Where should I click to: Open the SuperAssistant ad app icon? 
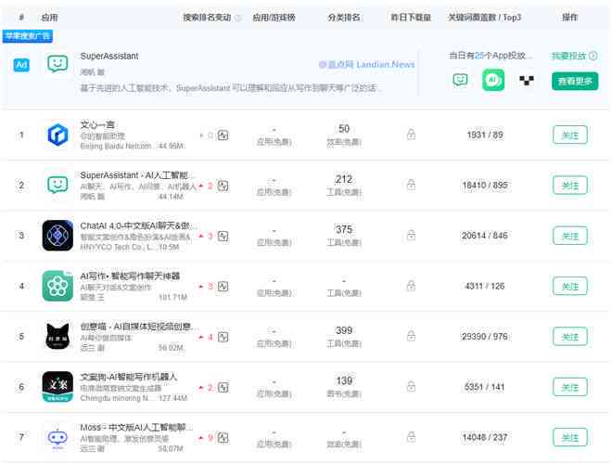pyautogui.click(x=57, y=64)
